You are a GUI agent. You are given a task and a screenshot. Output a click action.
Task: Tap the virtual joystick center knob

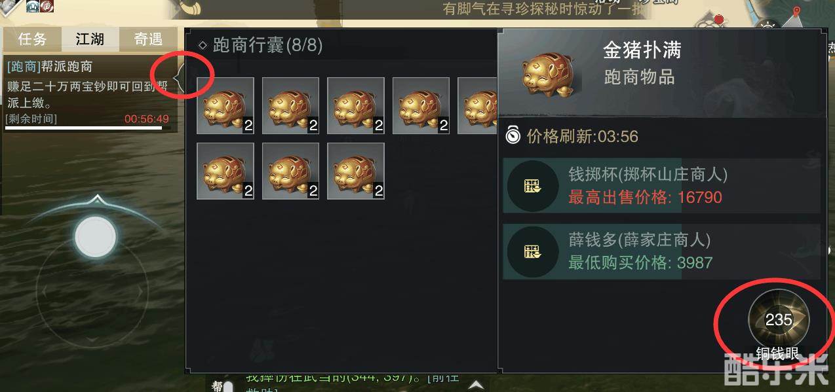(x=95, y=237)
